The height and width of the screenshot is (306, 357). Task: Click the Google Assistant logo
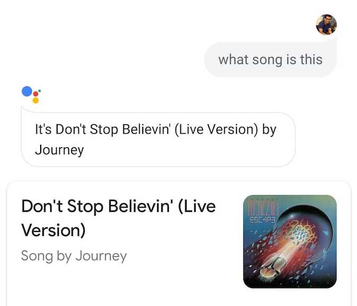coord(31,94)
